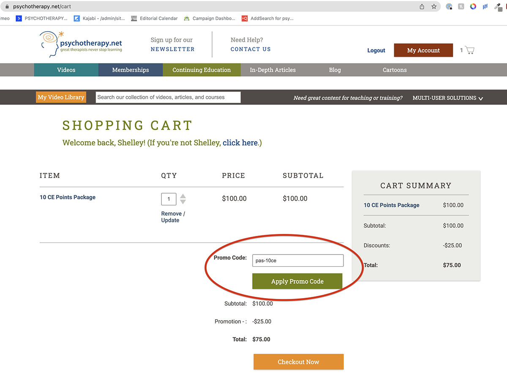Open the Editorial Calendar bookmark
507x378 pixels.
[155, 18]
